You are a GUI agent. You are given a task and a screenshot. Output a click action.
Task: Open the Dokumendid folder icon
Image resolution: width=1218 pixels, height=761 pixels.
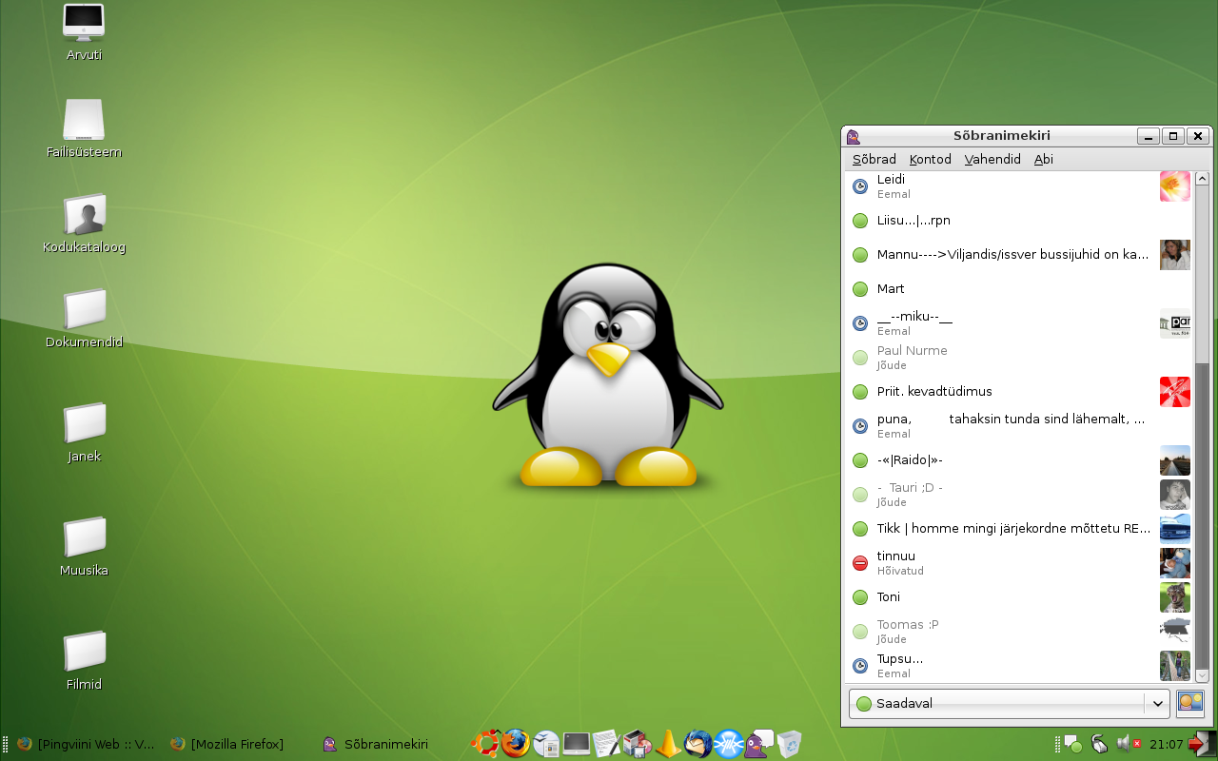point(84,320)
